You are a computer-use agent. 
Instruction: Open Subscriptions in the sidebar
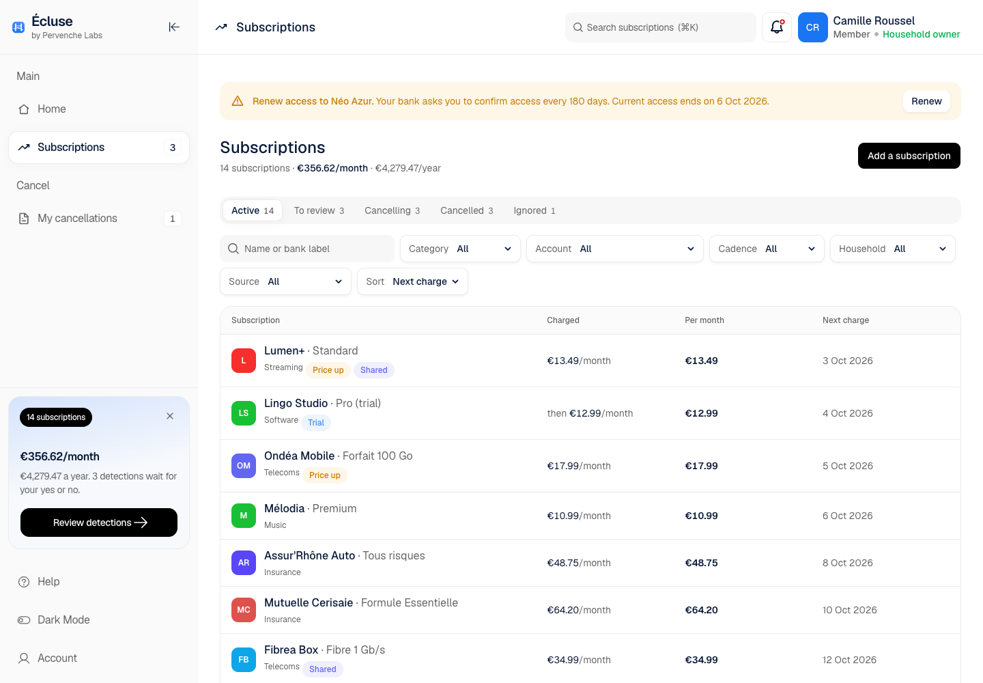click(x=99, y=148)
